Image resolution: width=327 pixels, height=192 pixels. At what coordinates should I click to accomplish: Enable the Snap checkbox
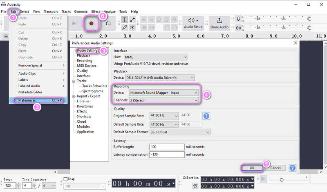coord(66,179)
